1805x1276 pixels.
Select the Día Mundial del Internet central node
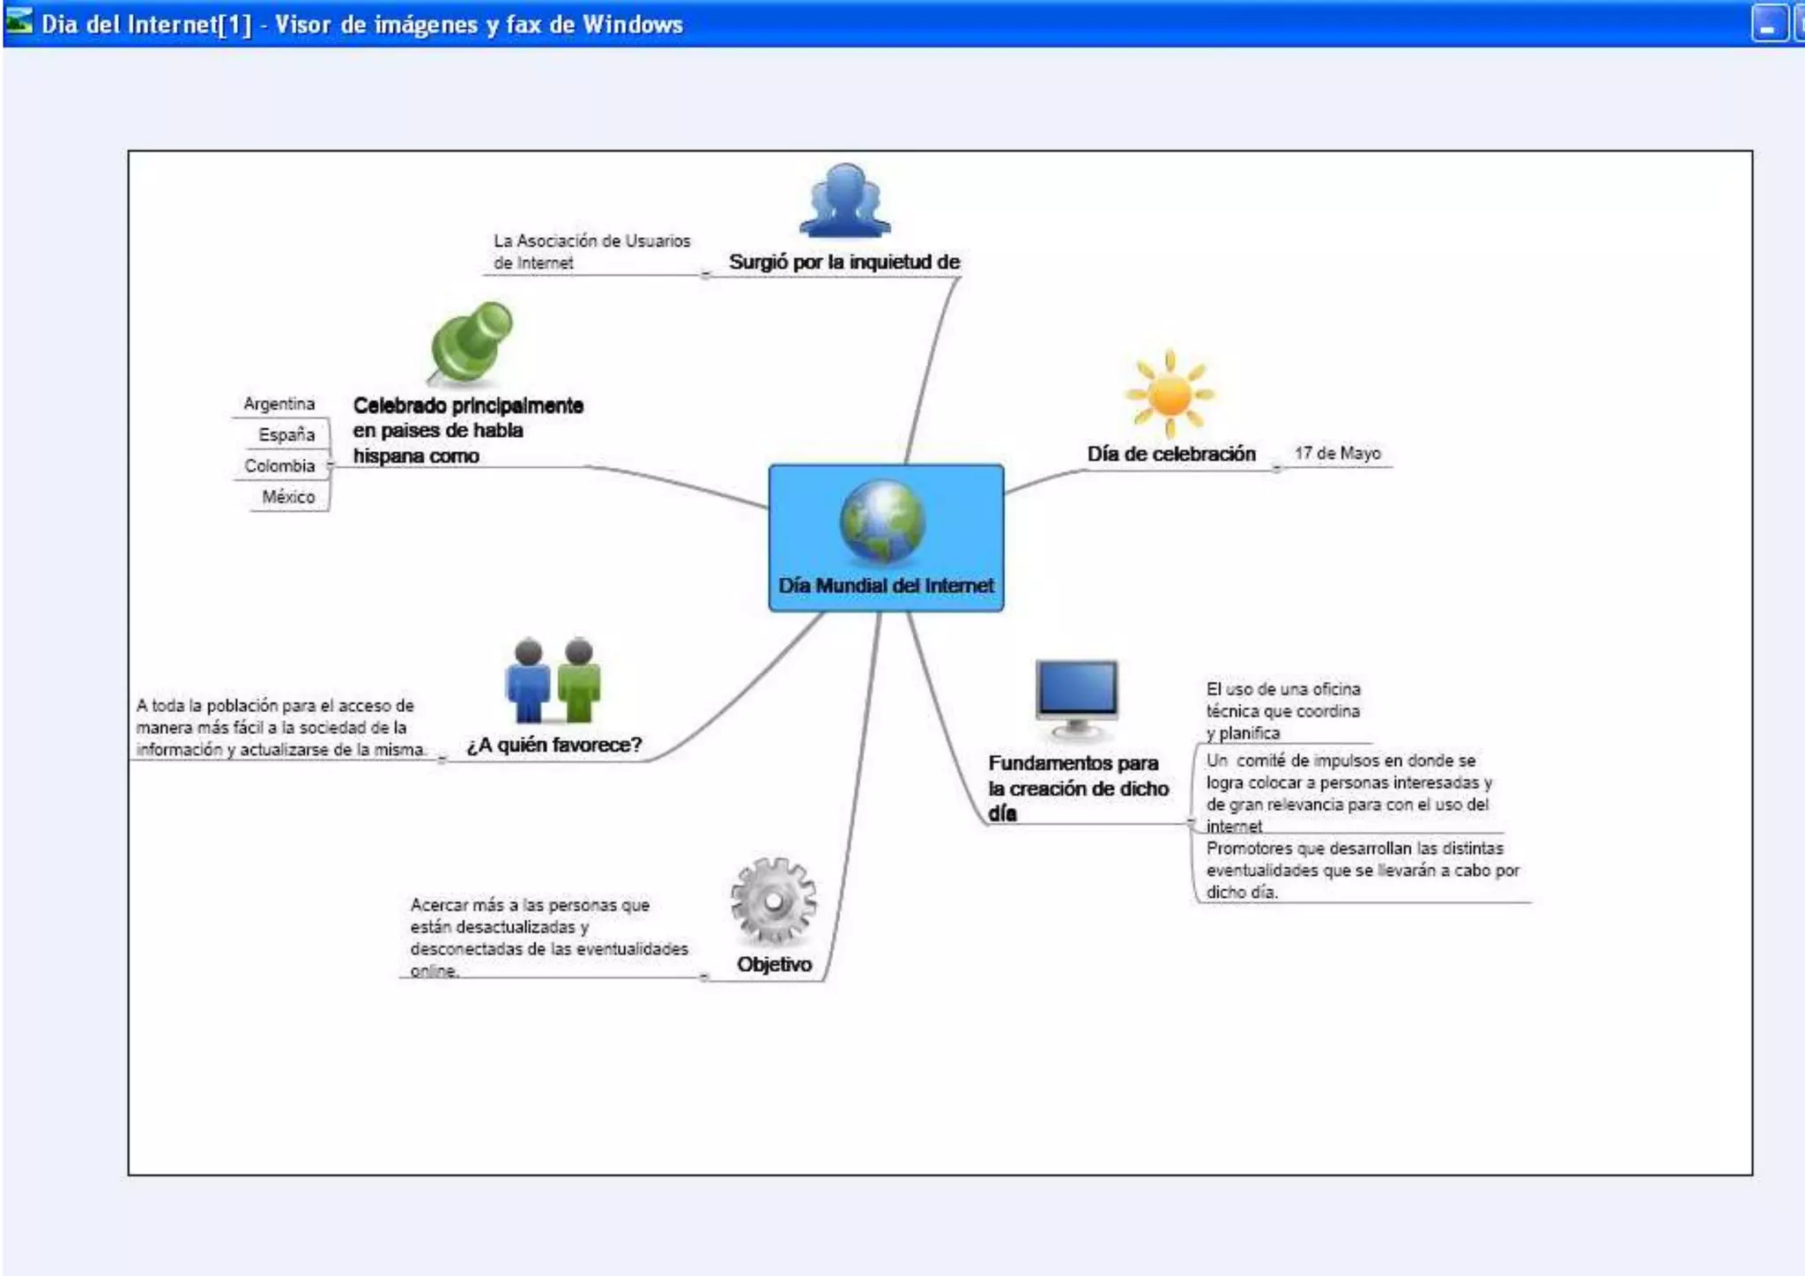pos(886,585)
